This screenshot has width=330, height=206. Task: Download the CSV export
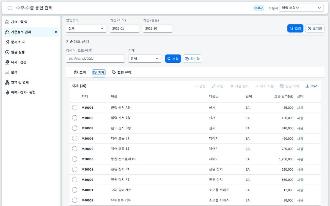[x=311, y=86]
